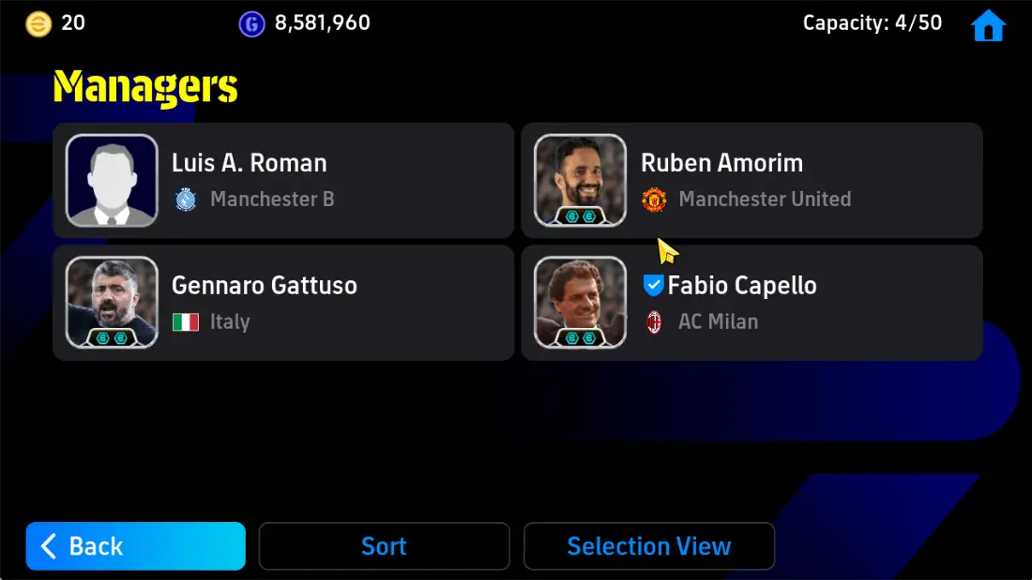Click the Manchester B club badge

186,200
